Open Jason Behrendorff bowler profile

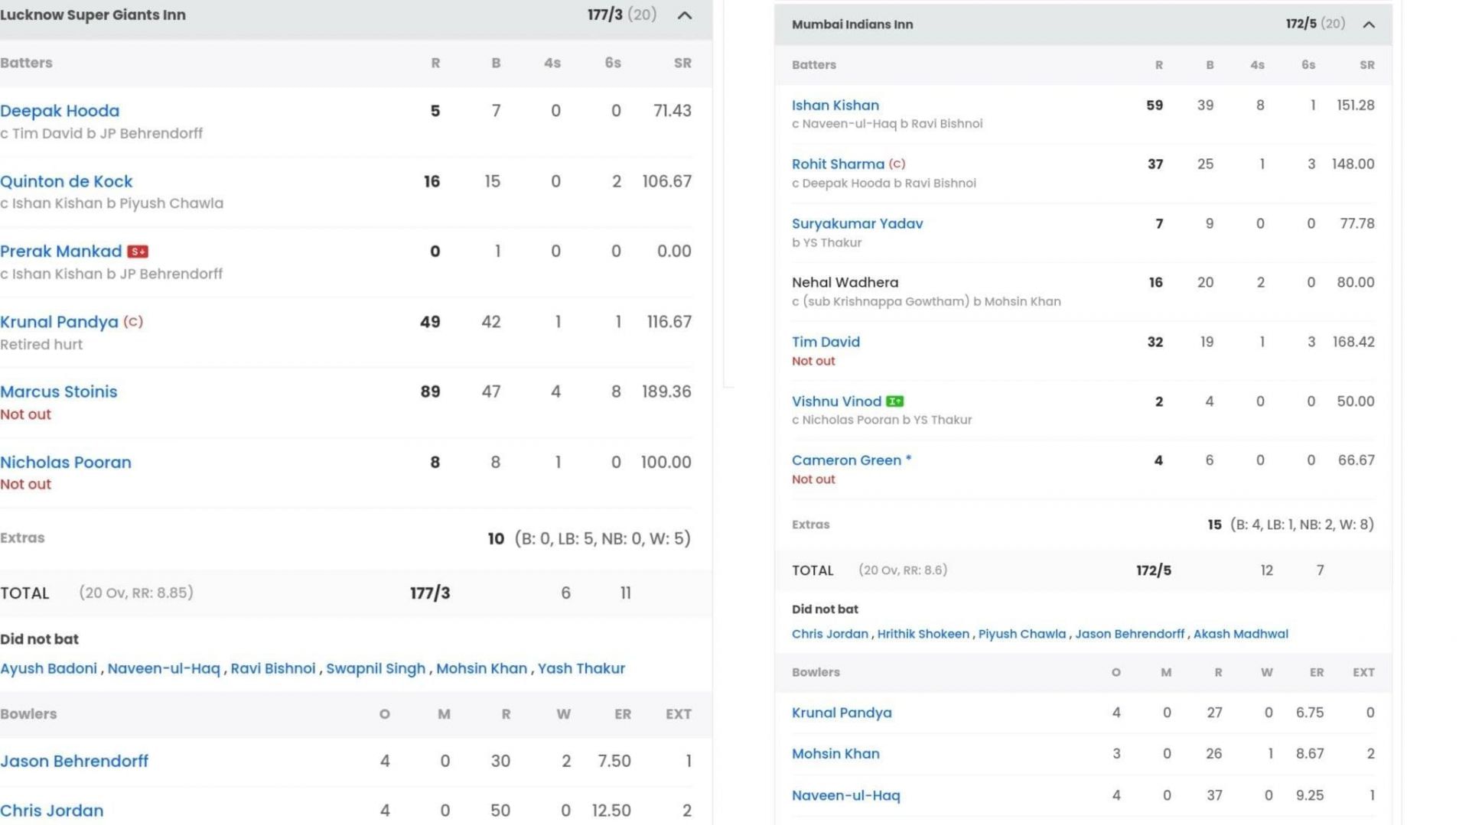point(74,761)
